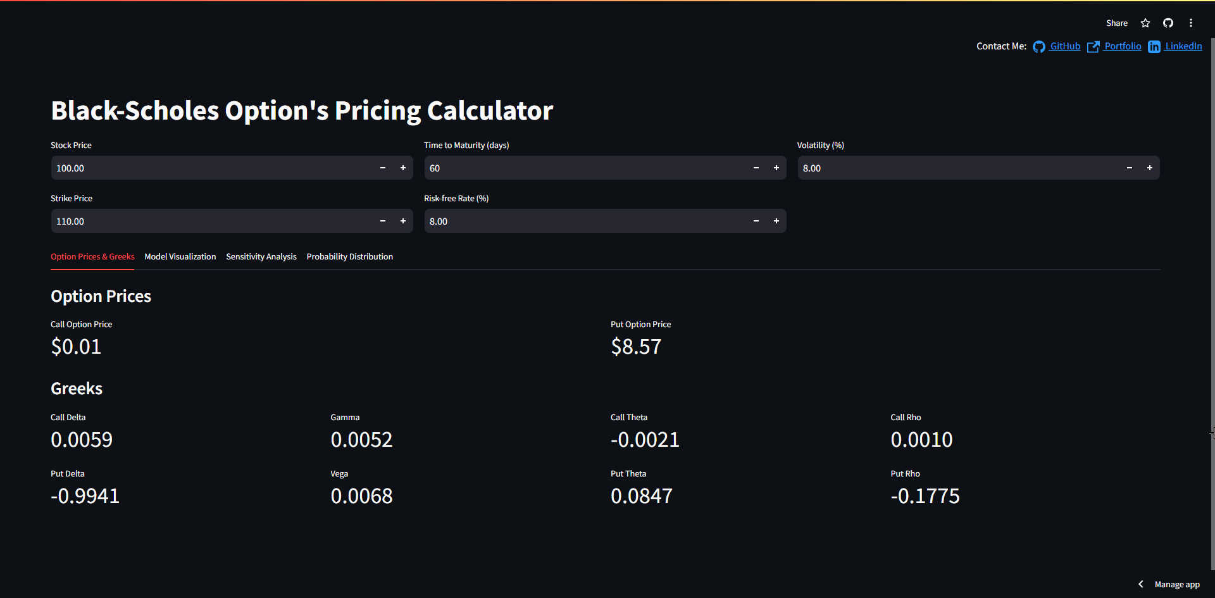Viewport: 1215px width, 598px height.
Task: Increase Time to Maturity using plus
Action: (x=776, y=168)
